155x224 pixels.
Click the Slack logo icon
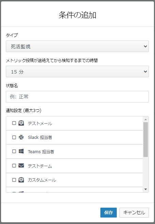pos(21,137)
